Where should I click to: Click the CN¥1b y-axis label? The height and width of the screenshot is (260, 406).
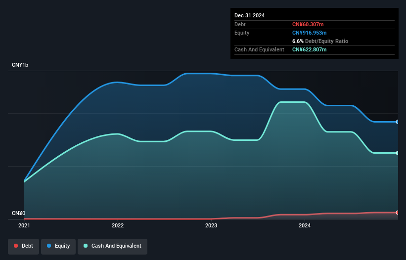coord(20,65)
